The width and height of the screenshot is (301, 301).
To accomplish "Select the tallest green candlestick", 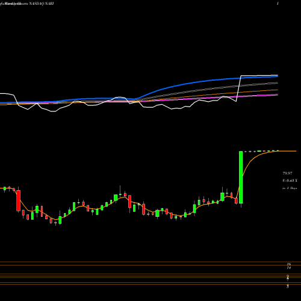I will pos(241,177).
